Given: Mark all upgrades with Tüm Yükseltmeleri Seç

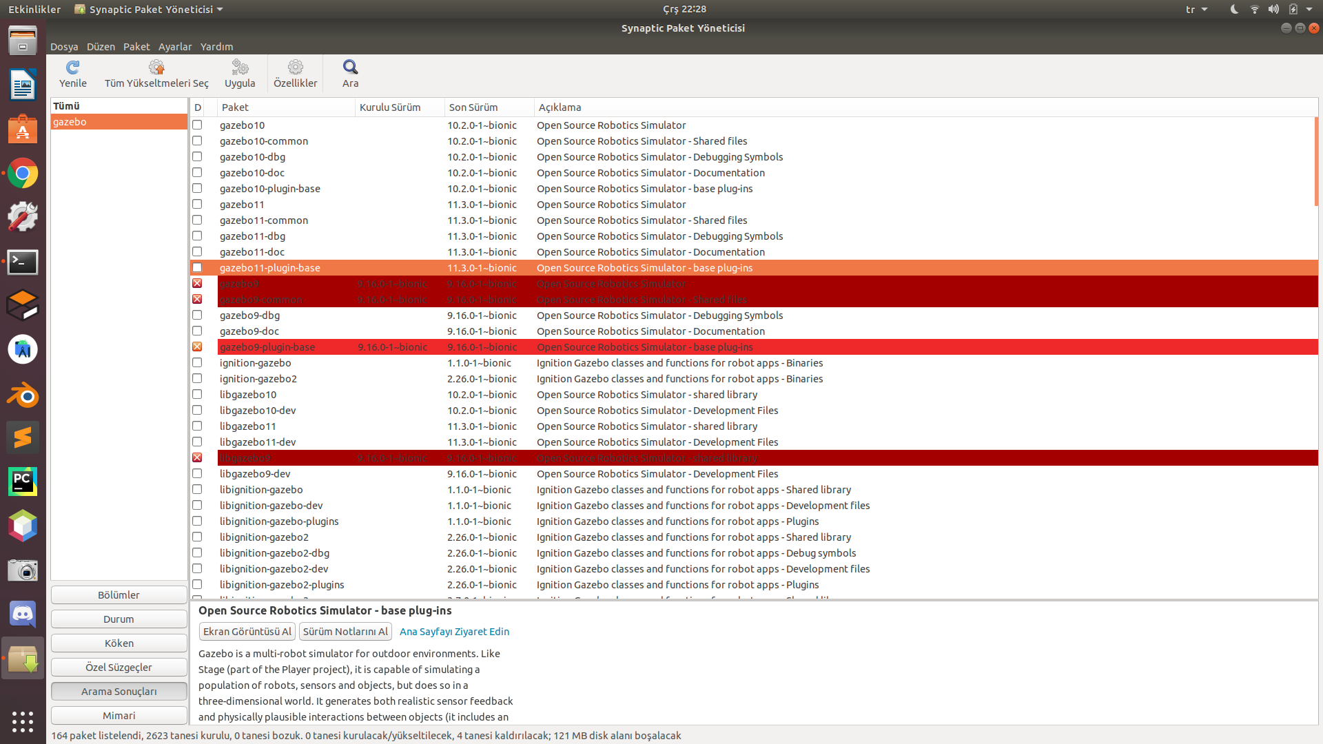Looking at the screenshot, I should (x=156, y=74).
